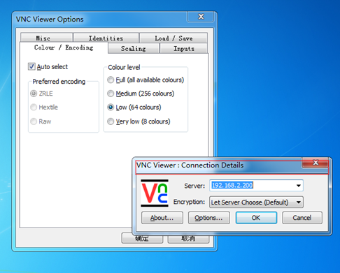Screen dimensions: 340x273
Task: Expand the Server address dropdown arrow
Action: tap(299, 186)
